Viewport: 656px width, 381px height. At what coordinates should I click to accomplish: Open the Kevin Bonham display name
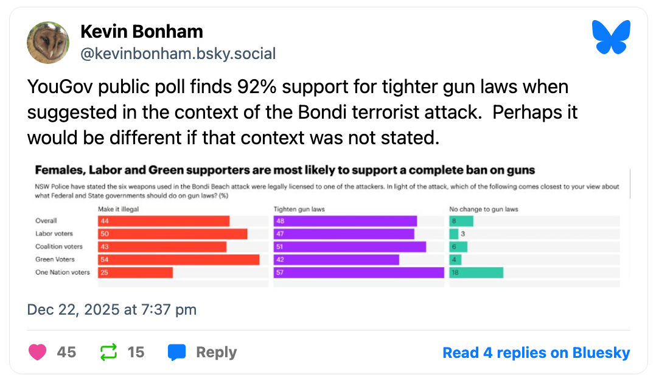point(141,32)
